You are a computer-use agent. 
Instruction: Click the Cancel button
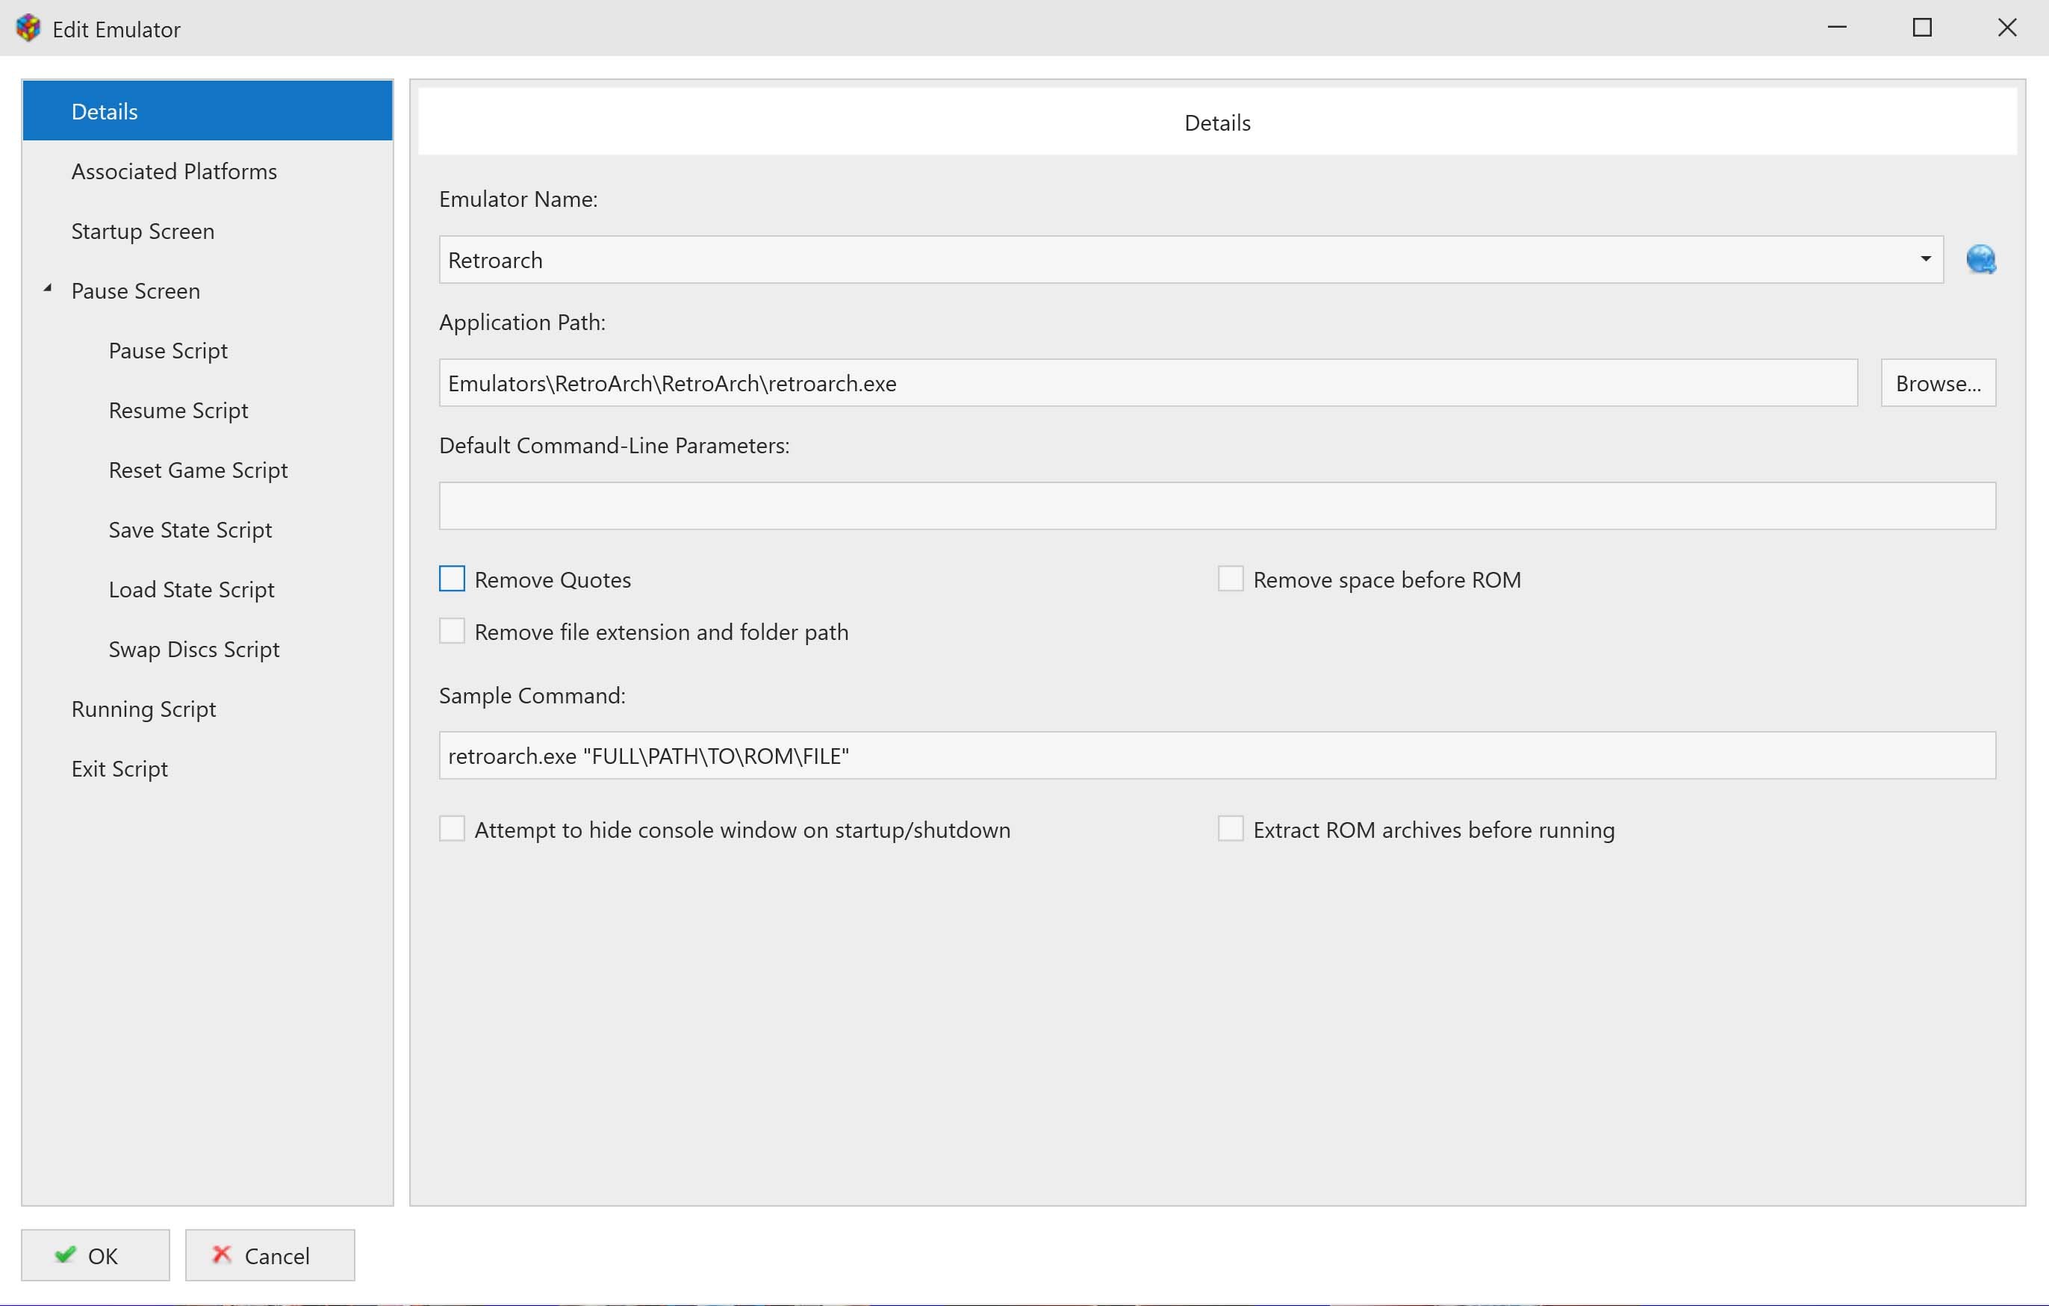pos(270,1255)
